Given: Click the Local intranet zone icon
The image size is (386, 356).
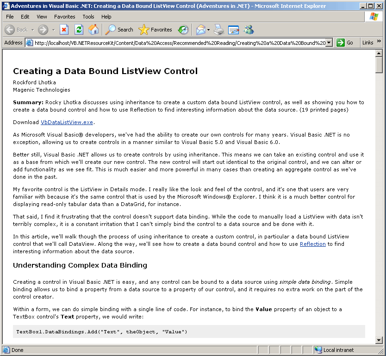Looking at the screenshot, I should click(318, 350).
